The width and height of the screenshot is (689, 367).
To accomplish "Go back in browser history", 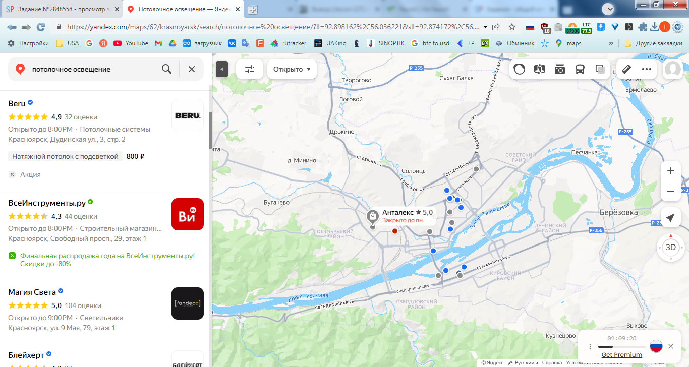I will pyautogui.click(x=12, y=27).
